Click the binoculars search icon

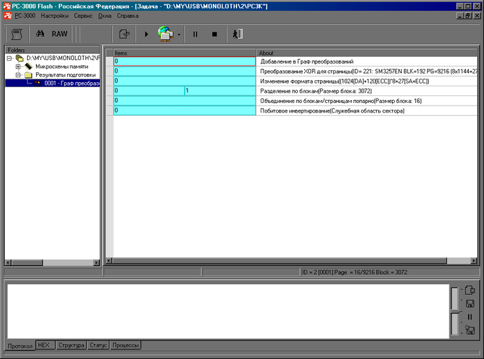coord(40,33)
